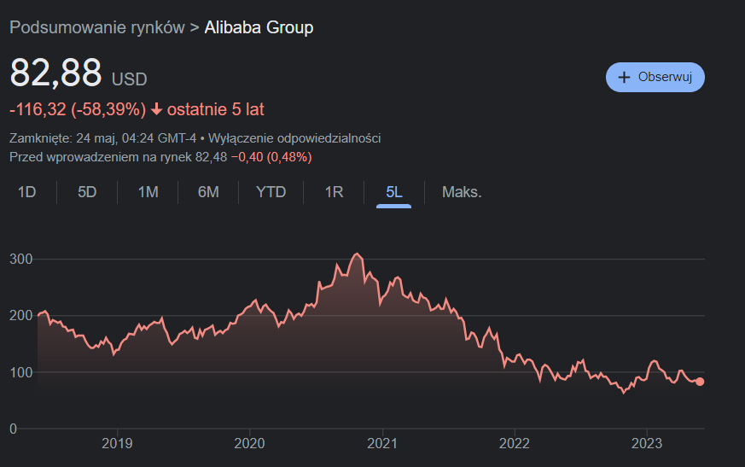Screen dimensions: 745x467
Task: Select the 1R one-year tab
Action: coord(334,192)
